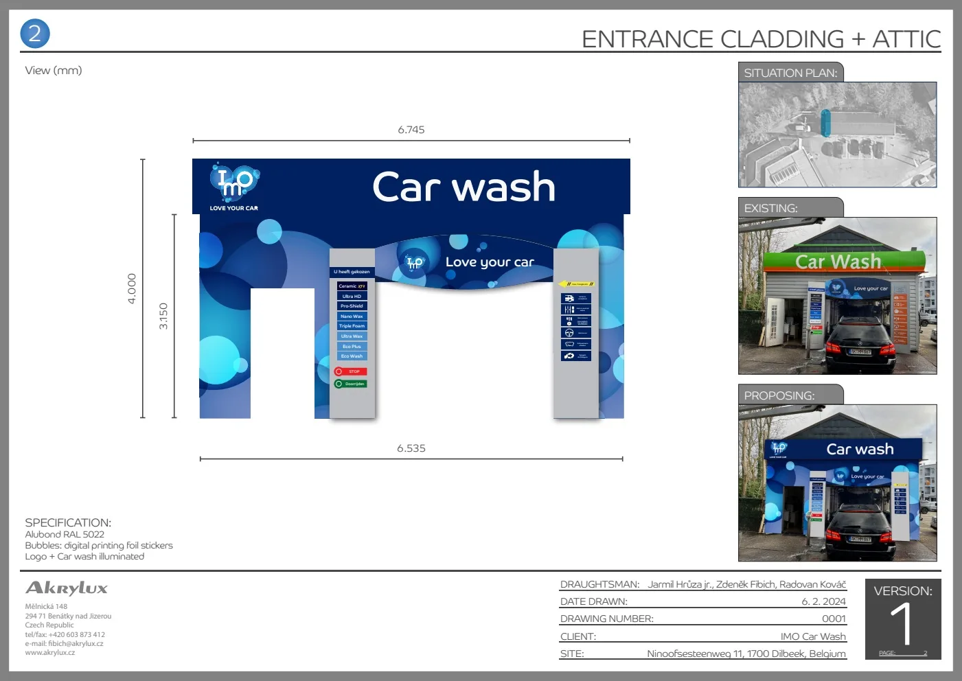Click the 3.150 height dimension

(163, 316)
